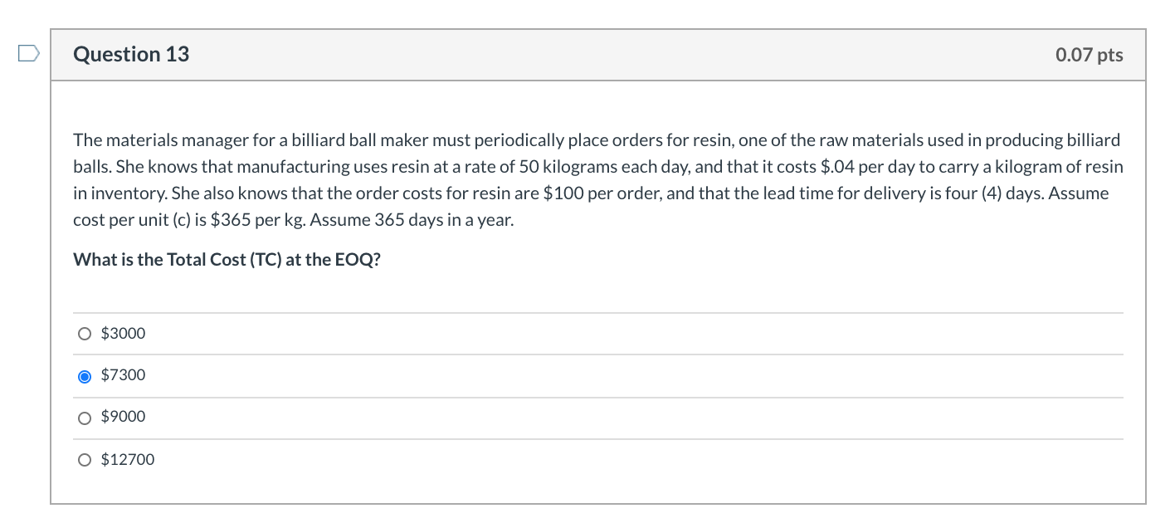Click the 0.07 pts points label
The height and width of the screenshot is (523, 1170).
point(1088,54)
